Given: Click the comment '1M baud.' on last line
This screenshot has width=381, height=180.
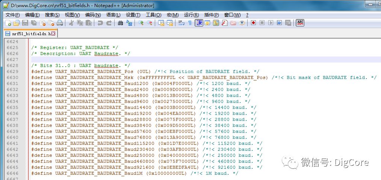Looking at the screenshot, I should click(217, 174).
